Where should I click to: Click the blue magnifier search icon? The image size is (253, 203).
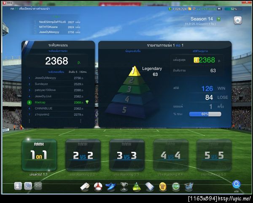tap(236, 184)
